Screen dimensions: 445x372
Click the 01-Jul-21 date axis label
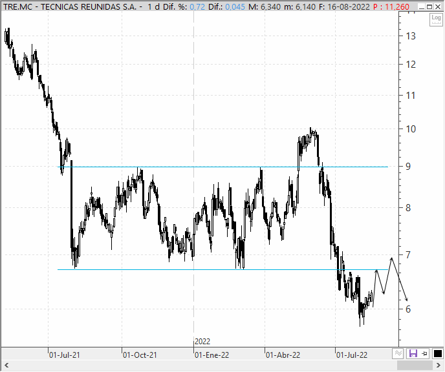point(65,355)
